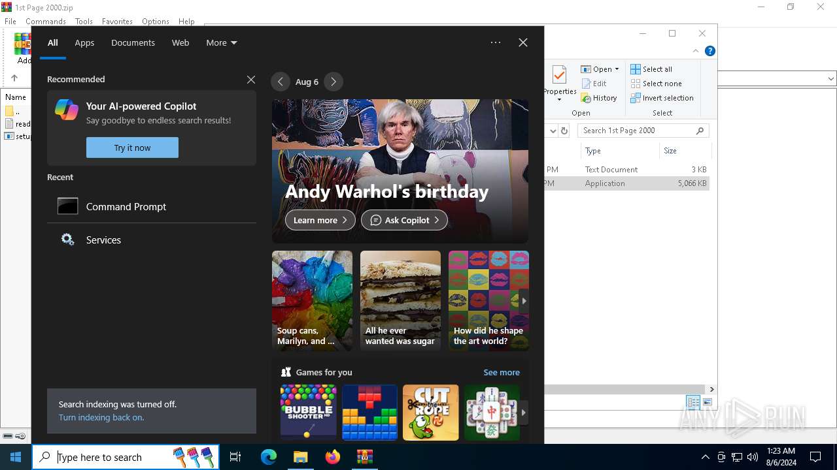Image resolution: width=837 pixels, height=470 pixels.
Task: Go to next day in search highlights
Action: coord(333,82)
